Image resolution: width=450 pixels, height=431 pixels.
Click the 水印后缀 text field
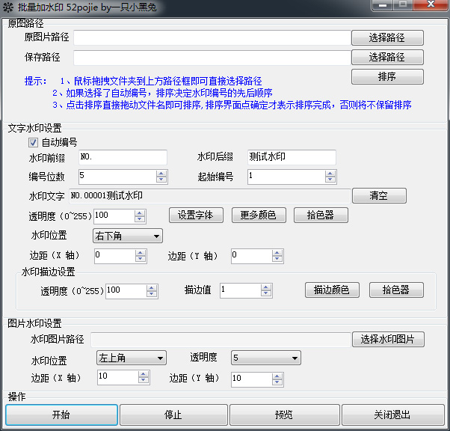coord(292,157)
